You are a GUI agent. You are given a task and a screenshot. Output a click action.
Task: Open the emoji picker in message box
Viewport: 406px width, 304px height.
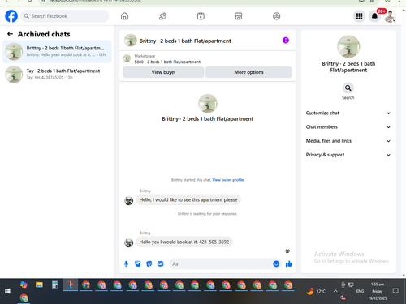pyautogui.click(x=276, y=263)
